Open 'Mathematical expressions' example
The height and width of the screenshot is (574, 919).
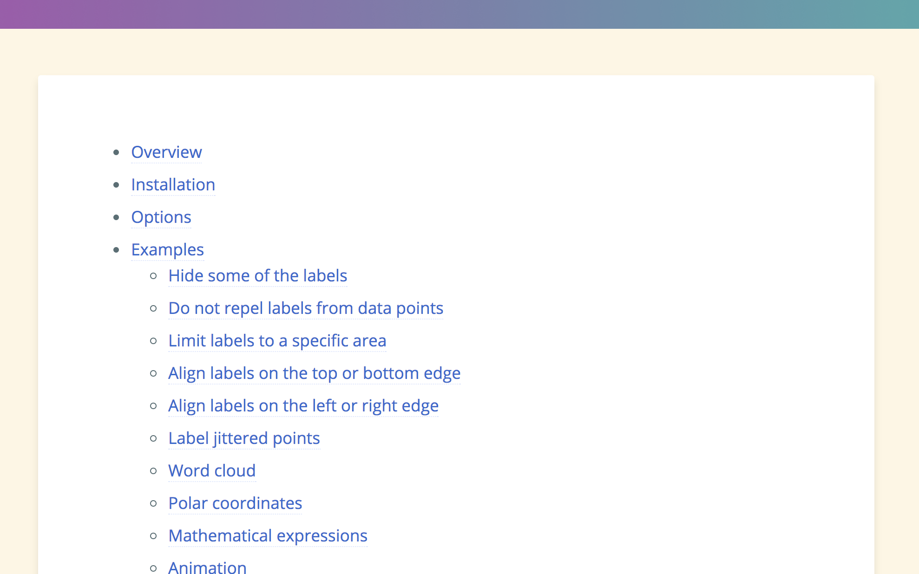click(x=268, y=535)
